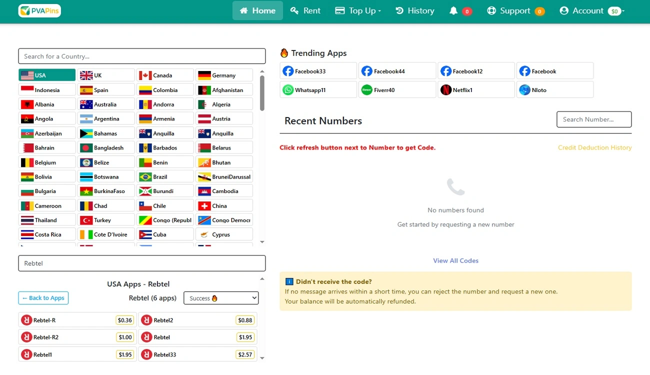Viewport: 650px width, 375px height.
Task: Choose the Canada flag country
Action: click(165, 75)
